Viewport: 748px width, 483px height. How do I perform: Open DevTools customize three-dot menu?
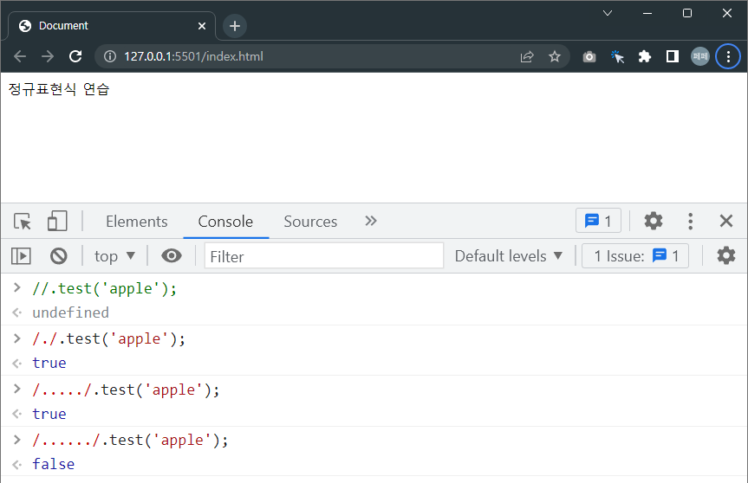[x=690, y=221]
